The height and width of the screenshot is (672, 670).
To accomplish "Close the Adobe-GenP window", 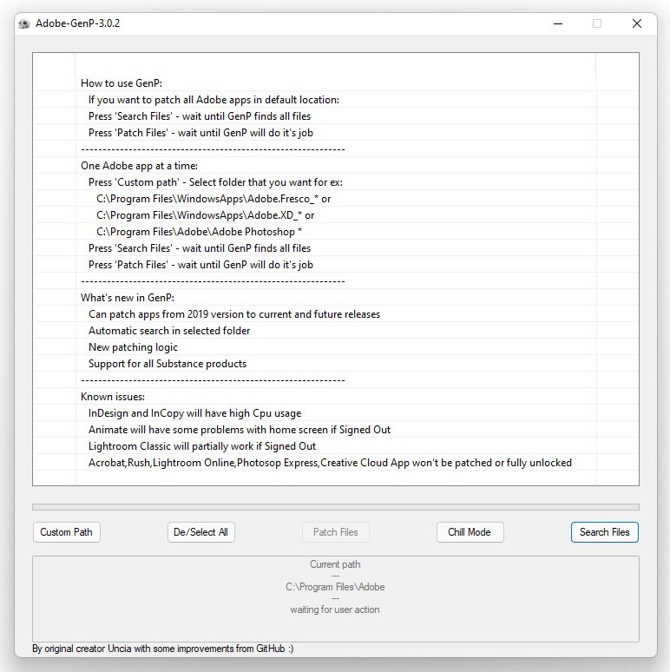I will click(636, 23).
